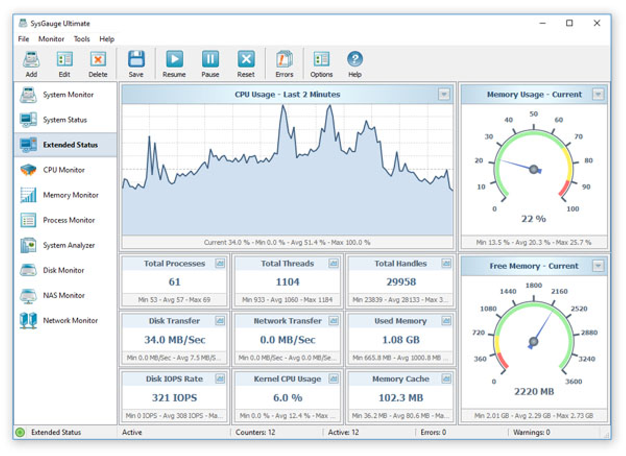Click the Total Processes chart icon
626x456 pixels.
pos(220,263)
